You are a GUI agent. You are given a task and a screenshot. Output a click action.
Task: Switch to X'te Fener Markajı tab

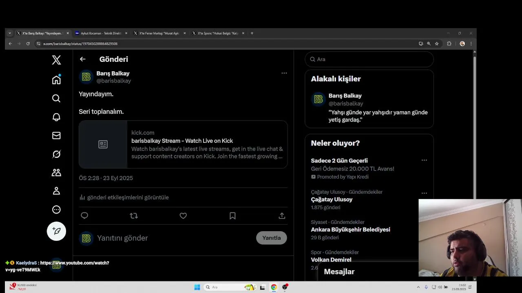159,33
